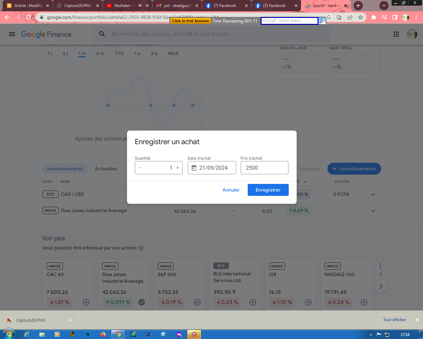Click the custom search magnifier button

pyautogui.click(x=322, y=21)
